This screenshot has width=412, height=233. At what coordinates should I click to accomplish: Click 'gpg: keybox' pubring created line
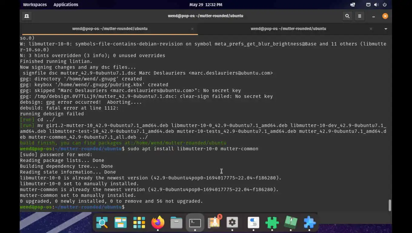click(x=94, y=85)
